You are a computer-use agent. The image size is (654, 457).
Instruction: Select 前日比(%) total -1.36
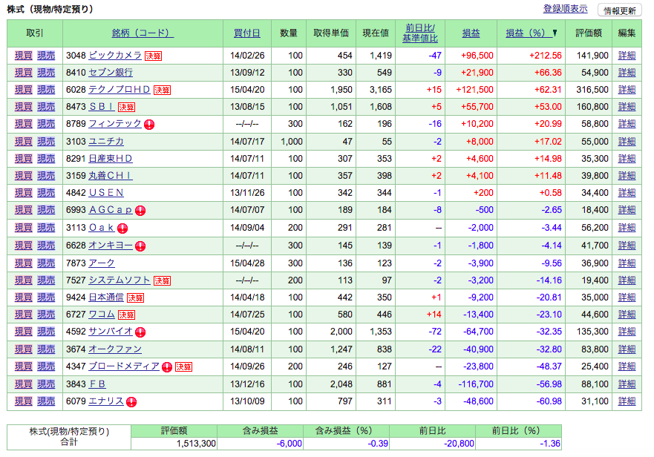[x=550, y=443]
